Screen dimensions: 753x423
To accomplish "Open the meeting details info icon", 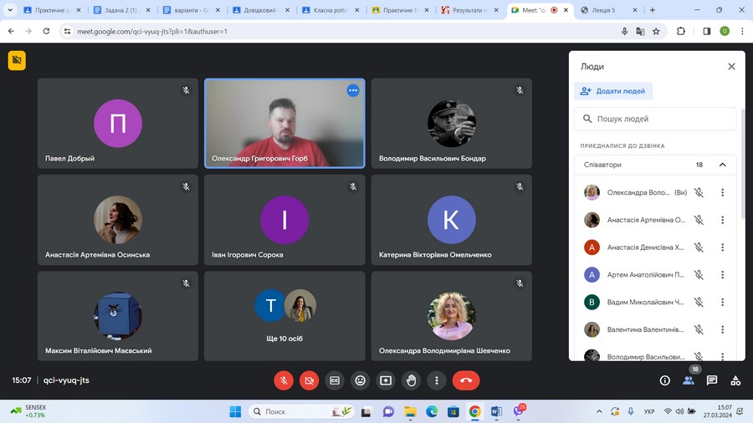I will click(x=665, y=380).
